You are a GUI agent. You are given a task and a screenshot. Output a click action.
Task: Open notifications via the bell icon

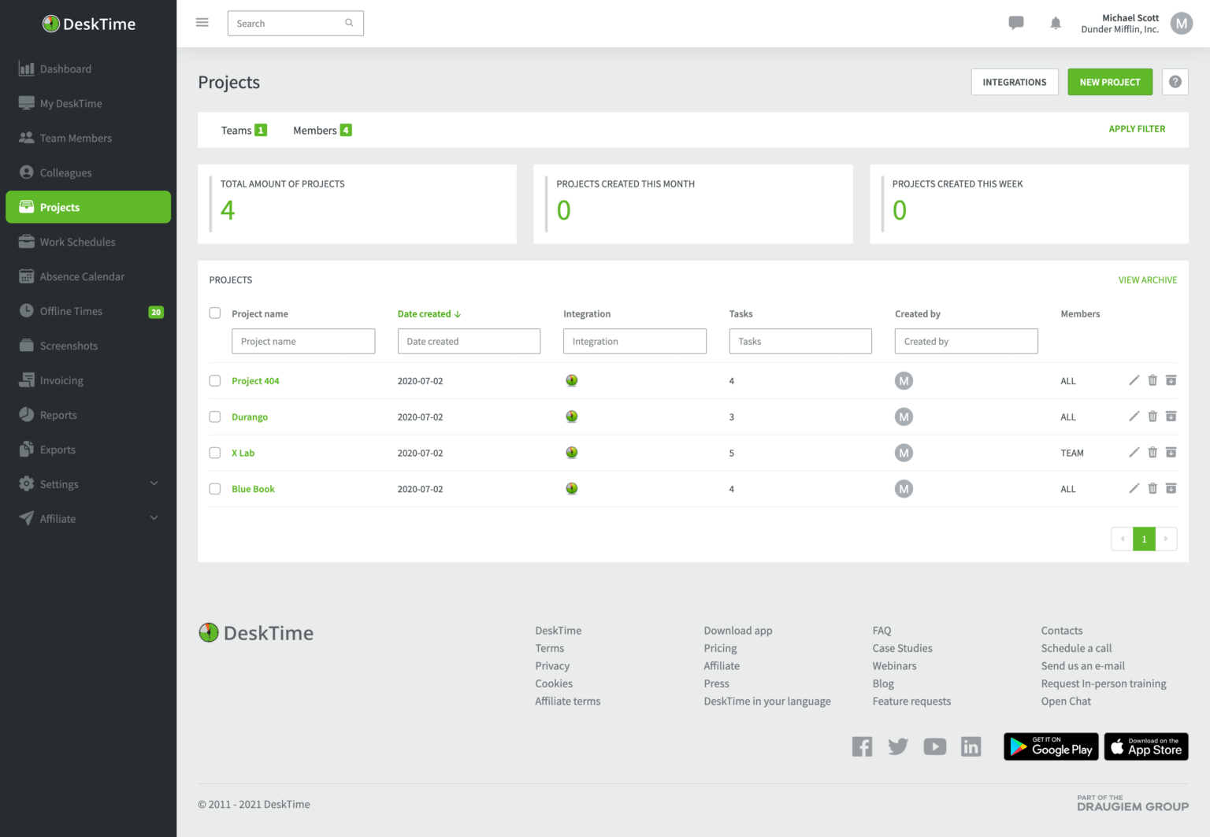(x=1056, y=23)
